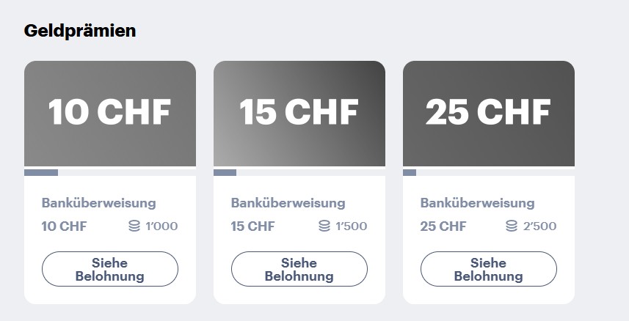Open Siehe Belohnung for 15 CHF reward

coord(299,269)
